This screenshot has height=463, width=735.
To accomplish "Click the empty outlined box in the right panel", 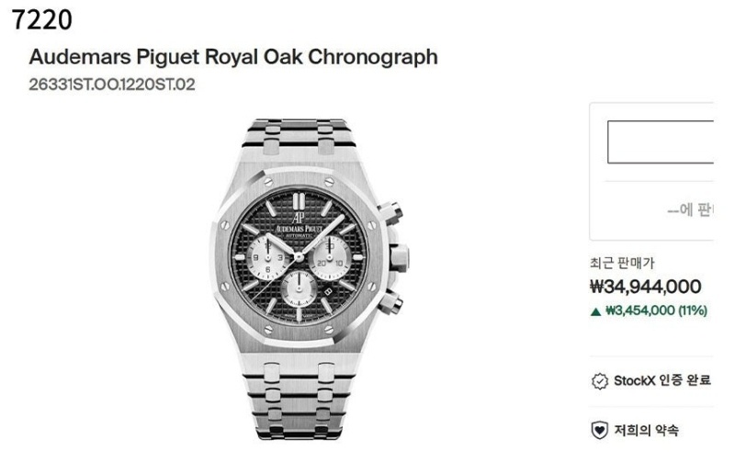I will pos(660,141).
